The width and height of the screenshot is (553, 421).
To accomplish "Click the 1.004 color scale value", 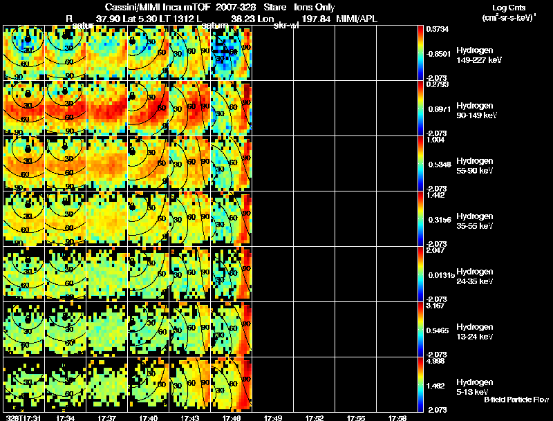I will (435, 140).
